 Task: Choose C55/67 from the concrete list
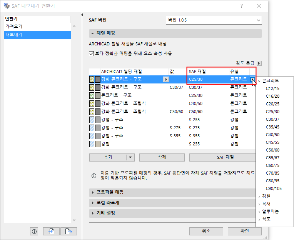[272, 158]
